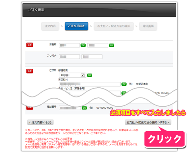Select the お支払い・配送方法の選択 step tab
Viewport: 189px width, 157px height.
coord(114,26)
